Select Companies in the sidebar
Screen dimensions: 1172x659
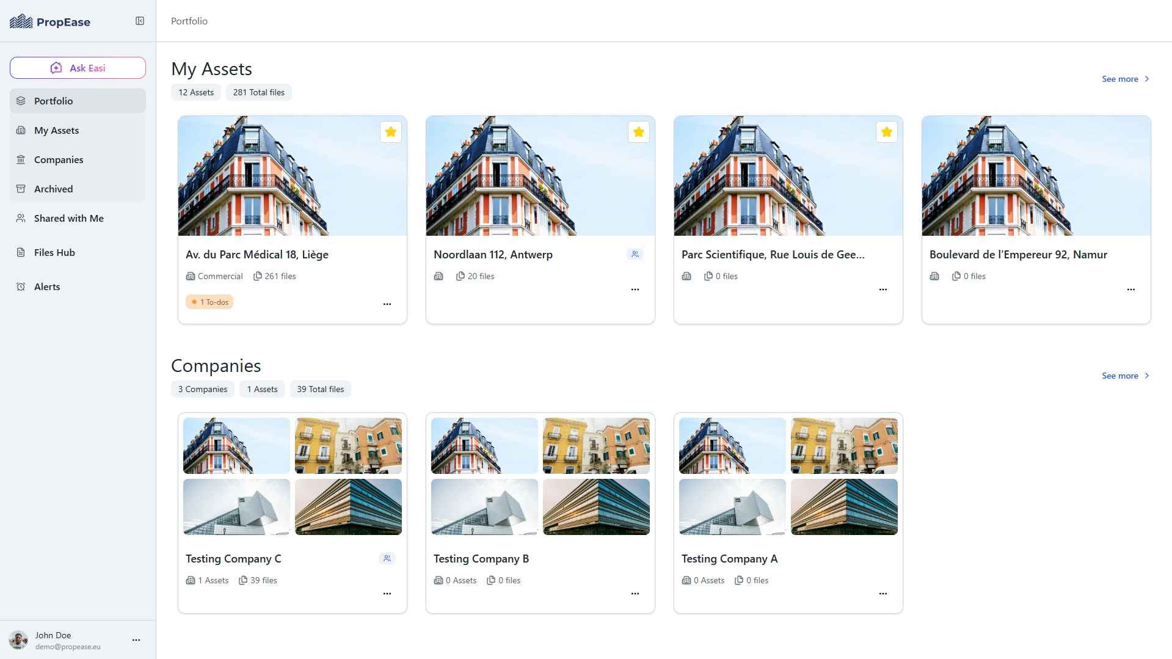(x=59, y=159)
